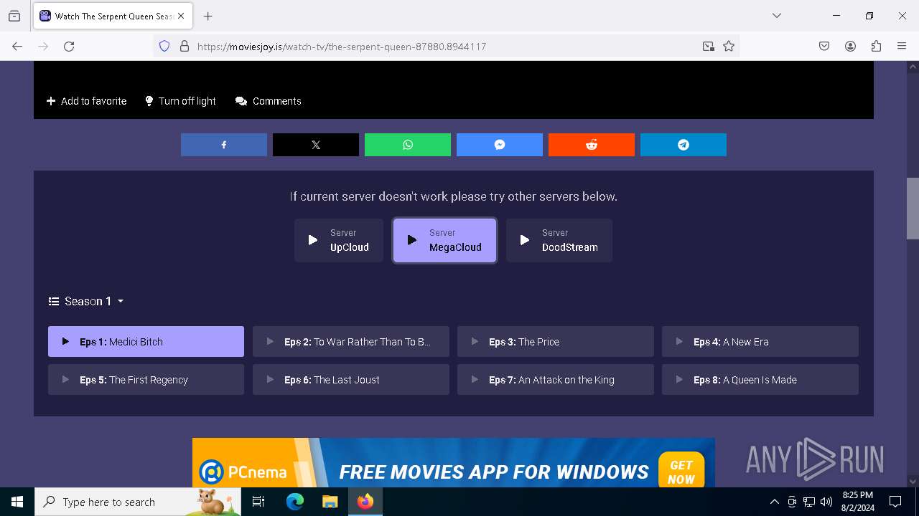Select Server MegaCloud
This screenshot has height=516, width=919.
click(x=444, y=240)
